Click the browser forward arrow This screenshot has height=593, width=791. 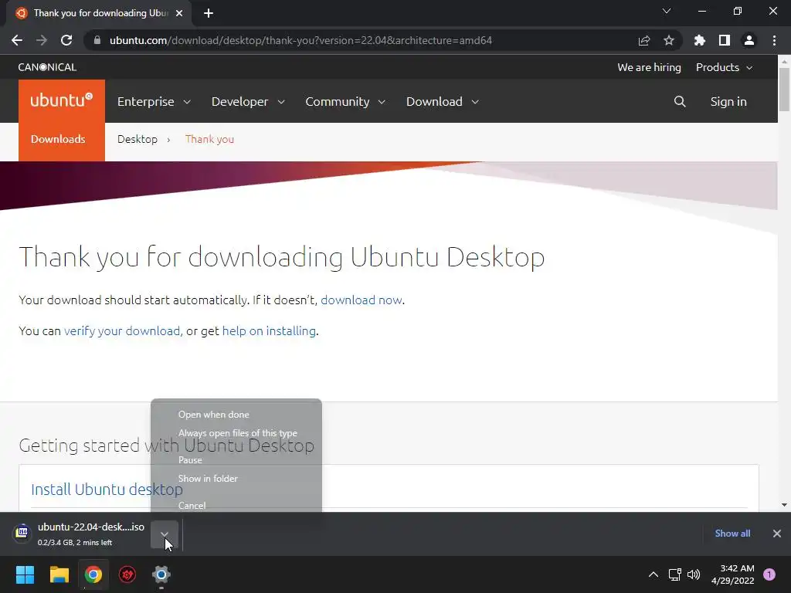click(42, 40)
